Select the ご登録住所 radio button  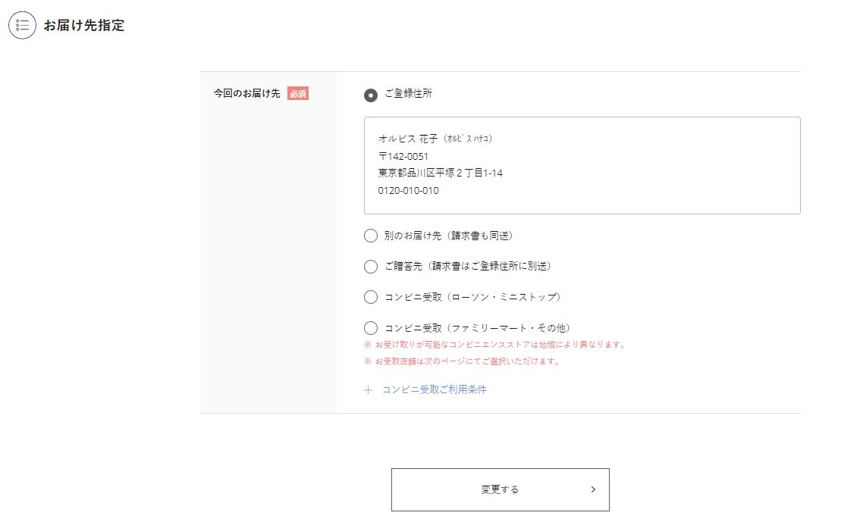(371, 95)
